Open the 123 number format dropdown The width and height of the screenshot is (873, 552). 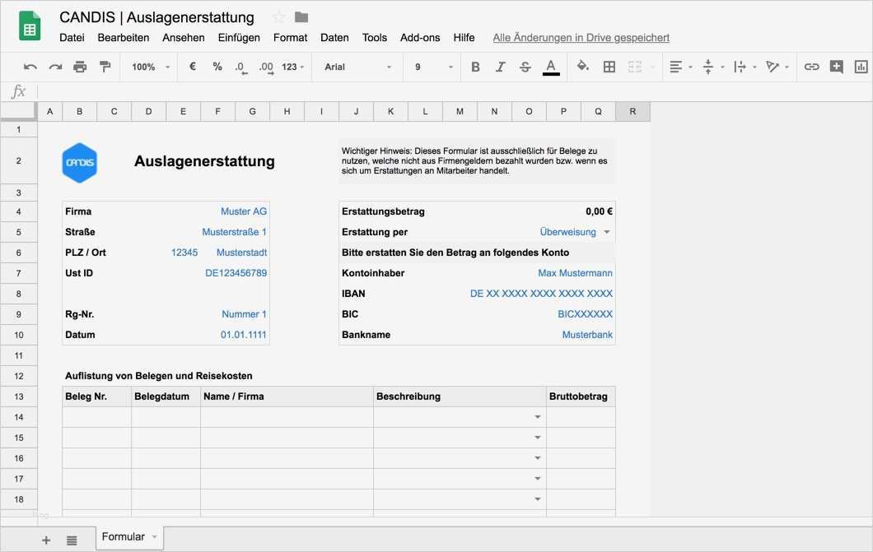(290, 67)
